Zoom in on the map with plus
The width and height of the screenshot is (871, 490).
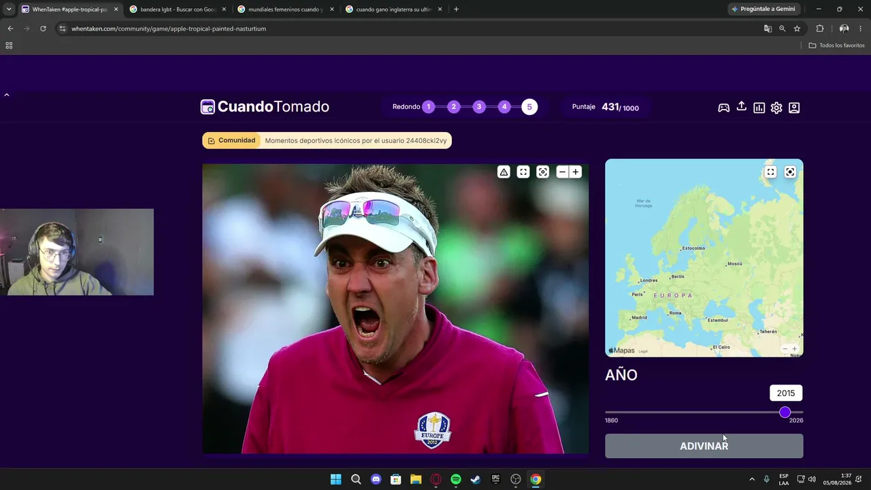(x=794, y=349)
